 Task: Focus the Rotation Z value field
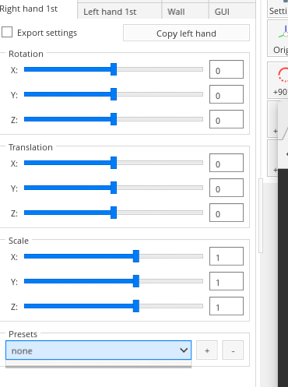click(227, 119)
